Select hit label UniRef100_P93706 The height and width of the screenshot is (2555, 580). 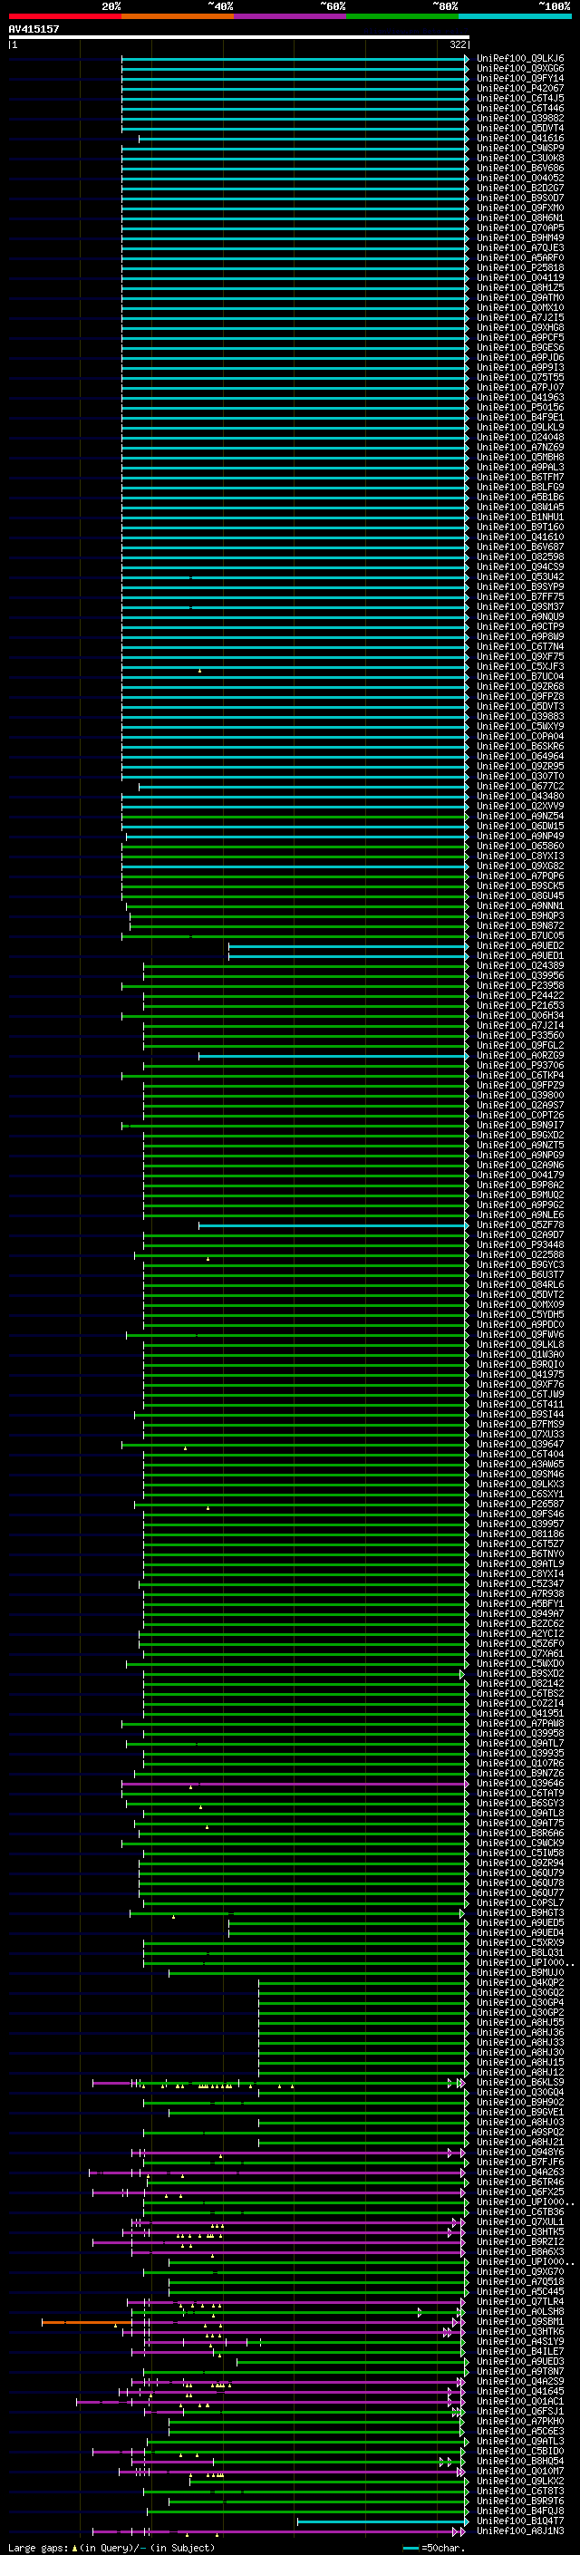[x=520, y=1065]
